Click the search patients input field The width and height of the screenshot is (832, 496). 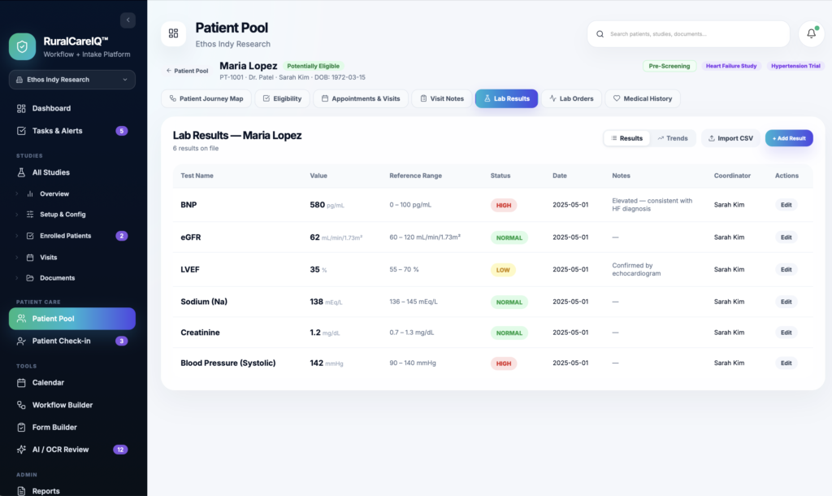tap(689, 34)
